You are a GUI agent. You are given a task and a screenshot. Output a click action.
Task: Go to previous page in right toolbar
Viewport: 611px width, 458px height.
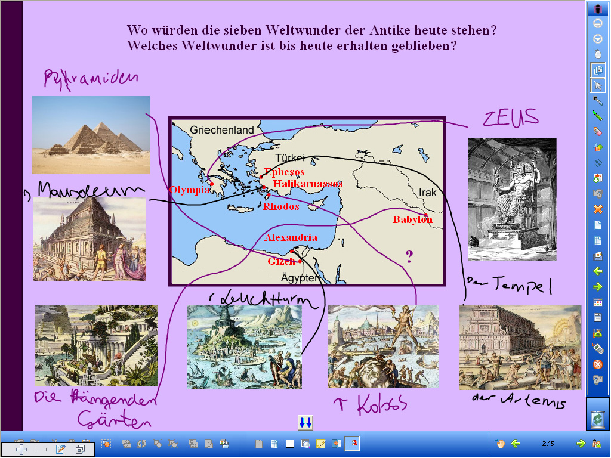pyautogui.click(x=598, y=271)
